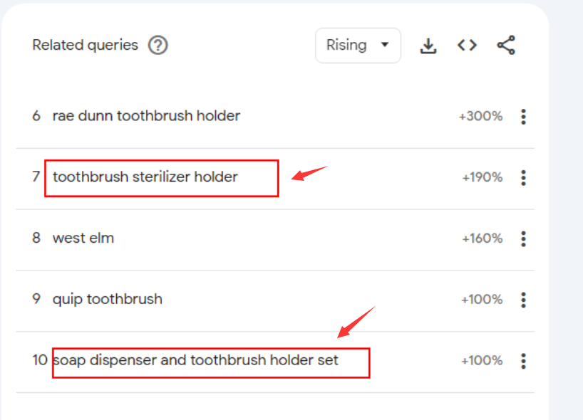Screen dimensions: 583x420
Task: Open soap dispenser and toothbrush holder set query
Action: pos(195,361)
